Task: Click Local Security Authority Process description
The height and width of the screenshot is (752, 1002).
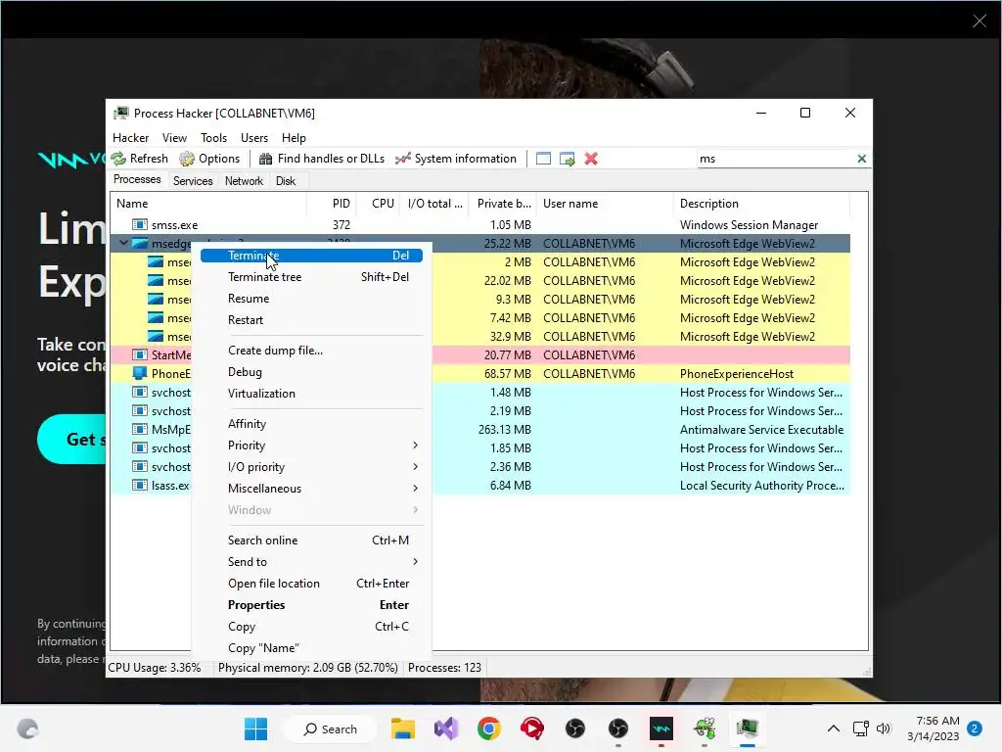Action: (x=761, y=486)
